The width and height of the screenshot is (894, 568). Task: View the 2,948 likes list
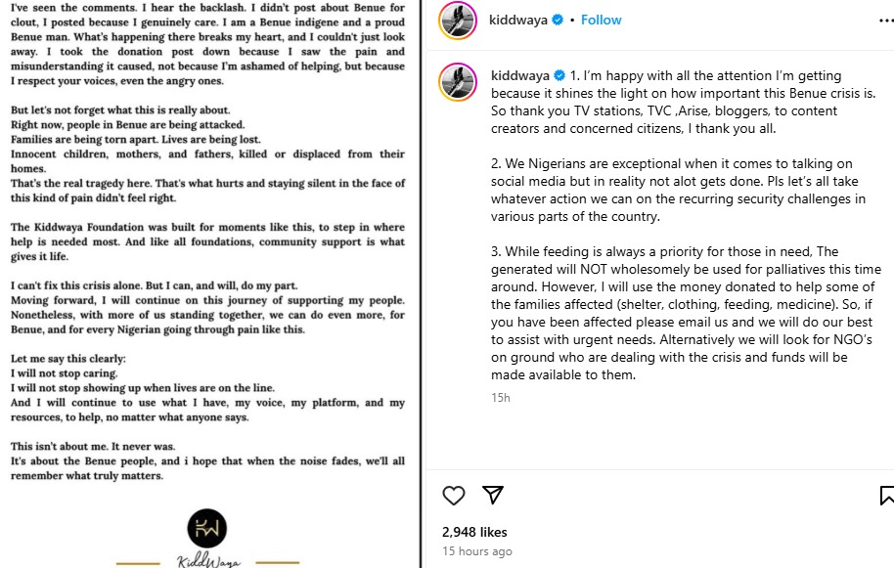click(474, 532)
